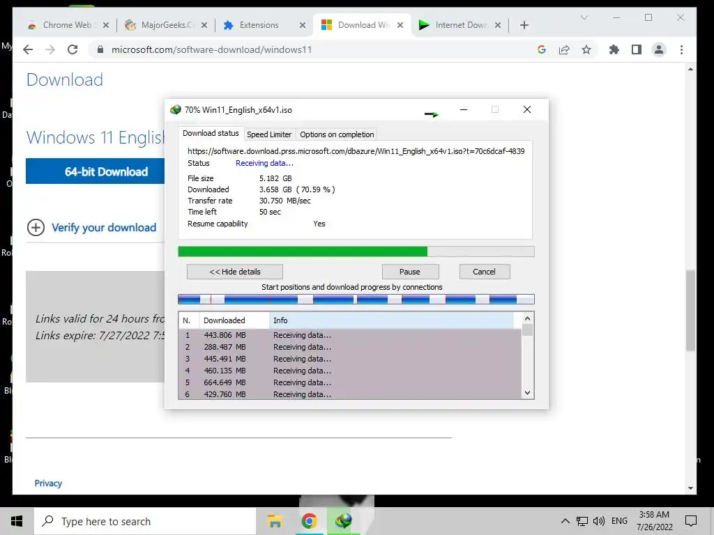Click the padlock icon in address bar
This screenshot has width=714, height=535.
100,49
